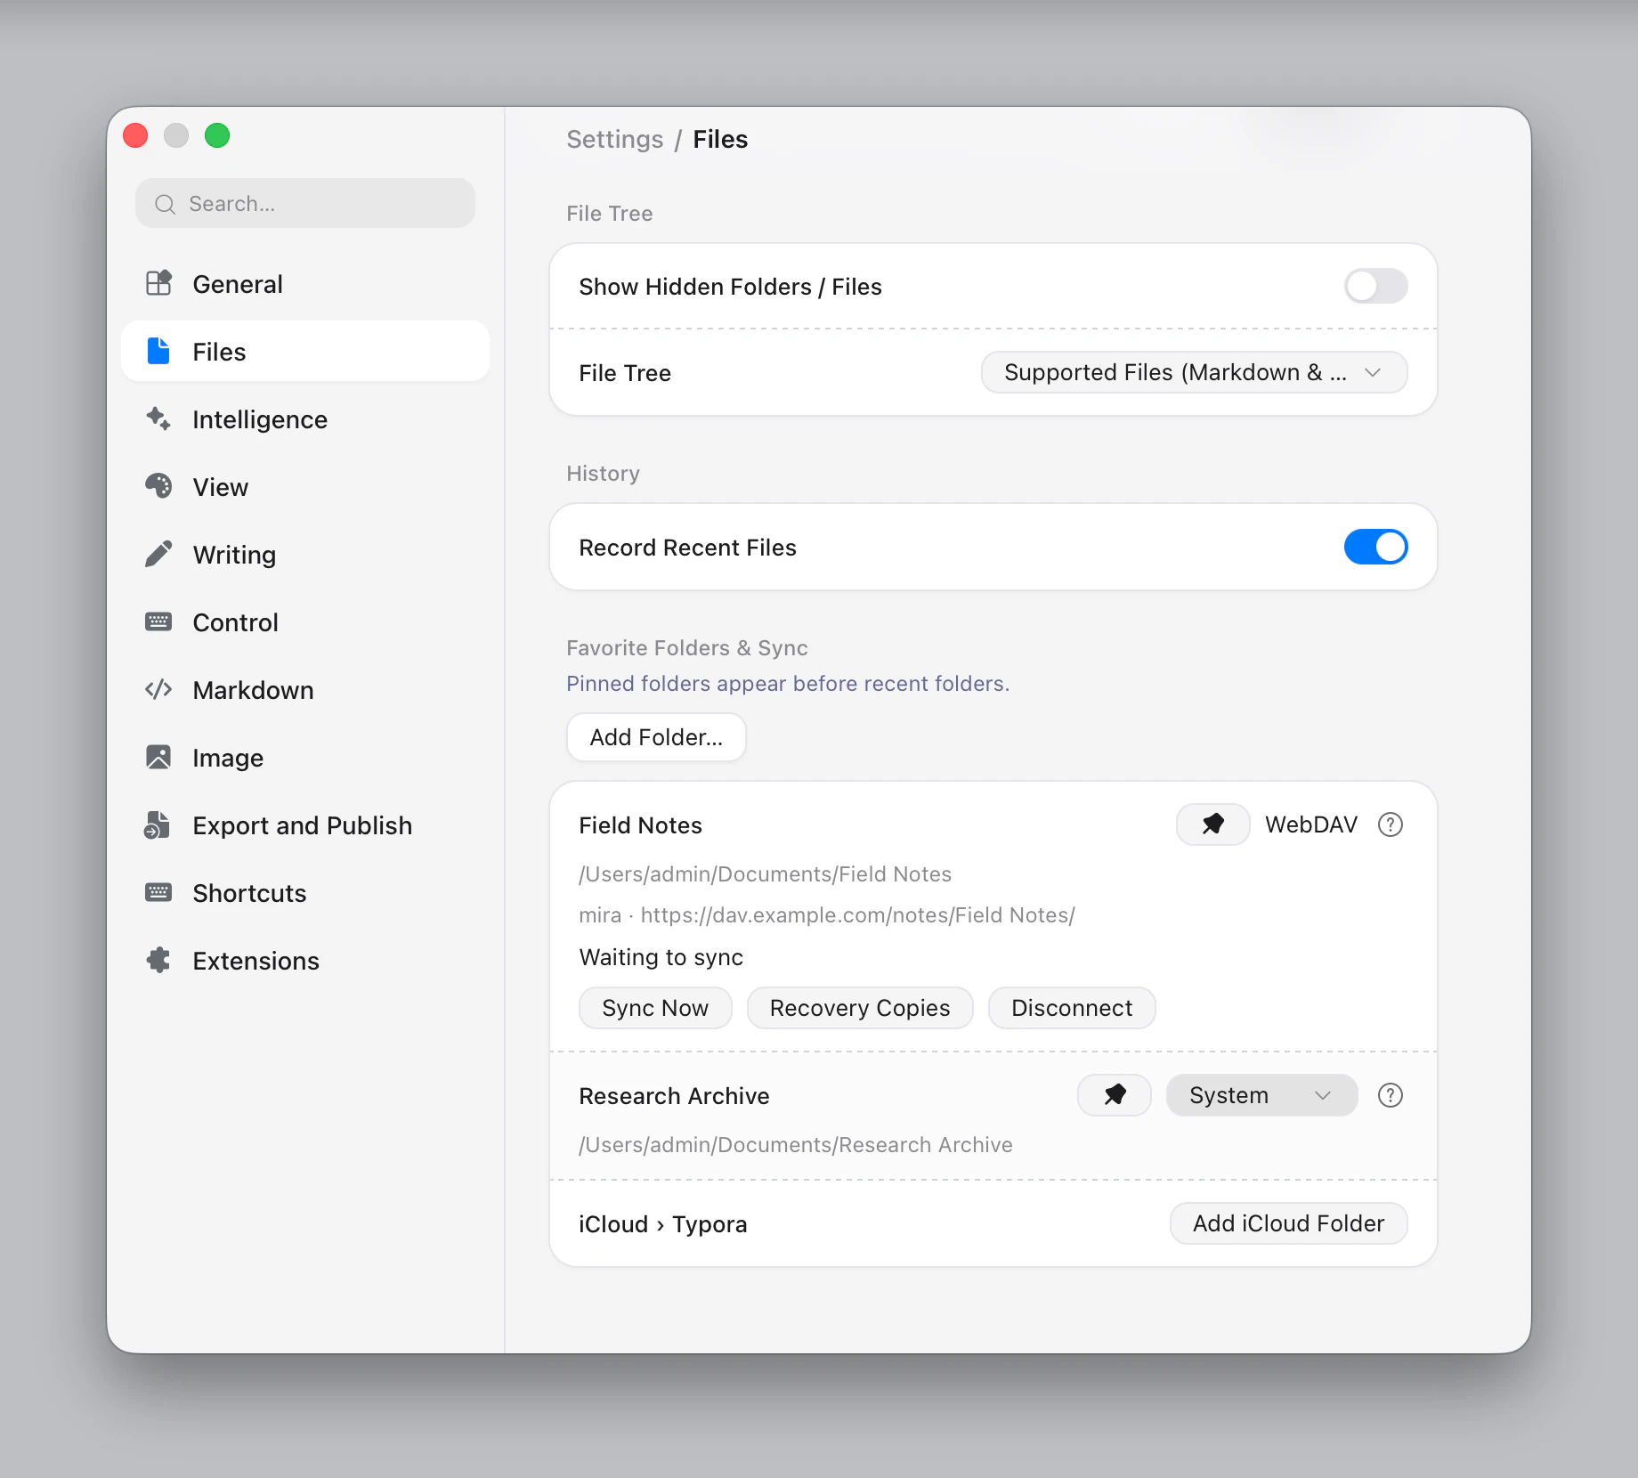Close the settings window with red button
Viewport: 1638px width, 1478px height.
135,135
